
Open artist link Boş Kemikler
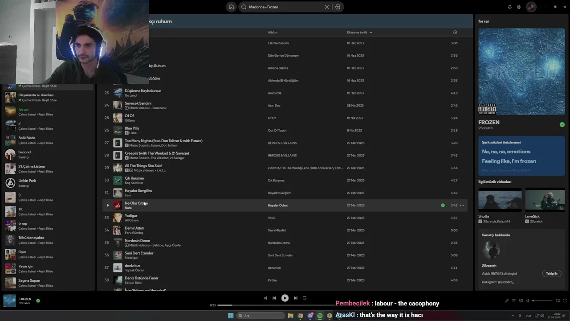[134, 183]
